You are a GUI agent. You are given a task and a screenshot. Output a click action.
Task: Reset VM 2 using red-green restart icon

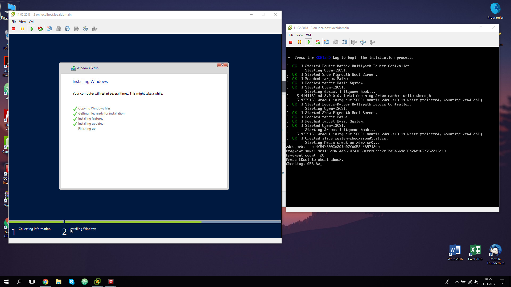pyautogui.click(x=40, y=29)
